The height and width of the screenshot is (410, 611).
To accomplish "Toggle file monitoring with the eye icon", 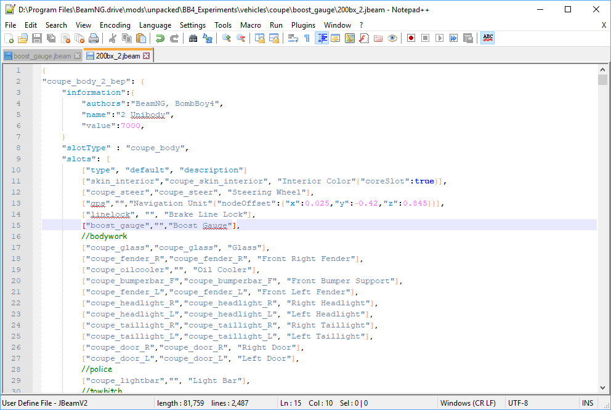I will (x=392, y=38).
